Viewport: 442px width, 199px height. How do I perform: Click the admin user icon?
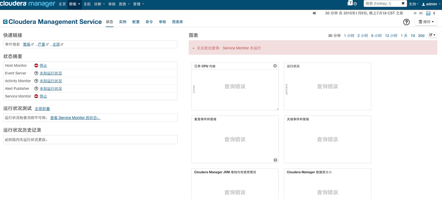click(423, 4)
